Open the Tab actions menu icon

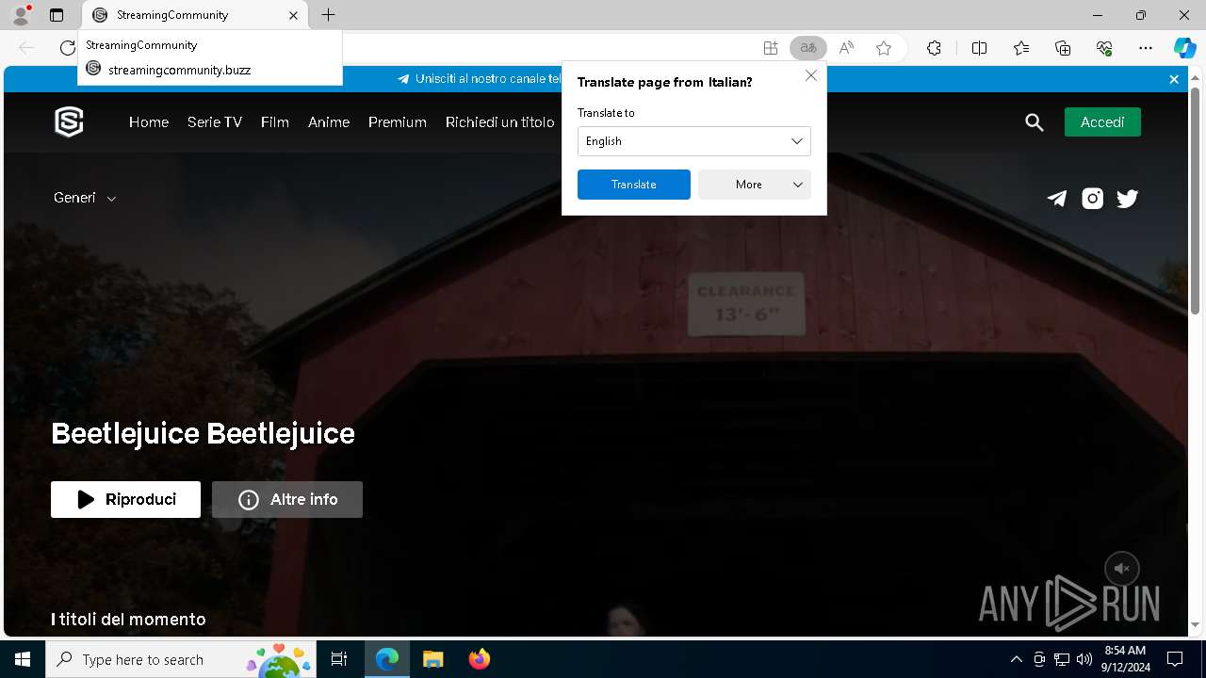[x=57, y=15]
